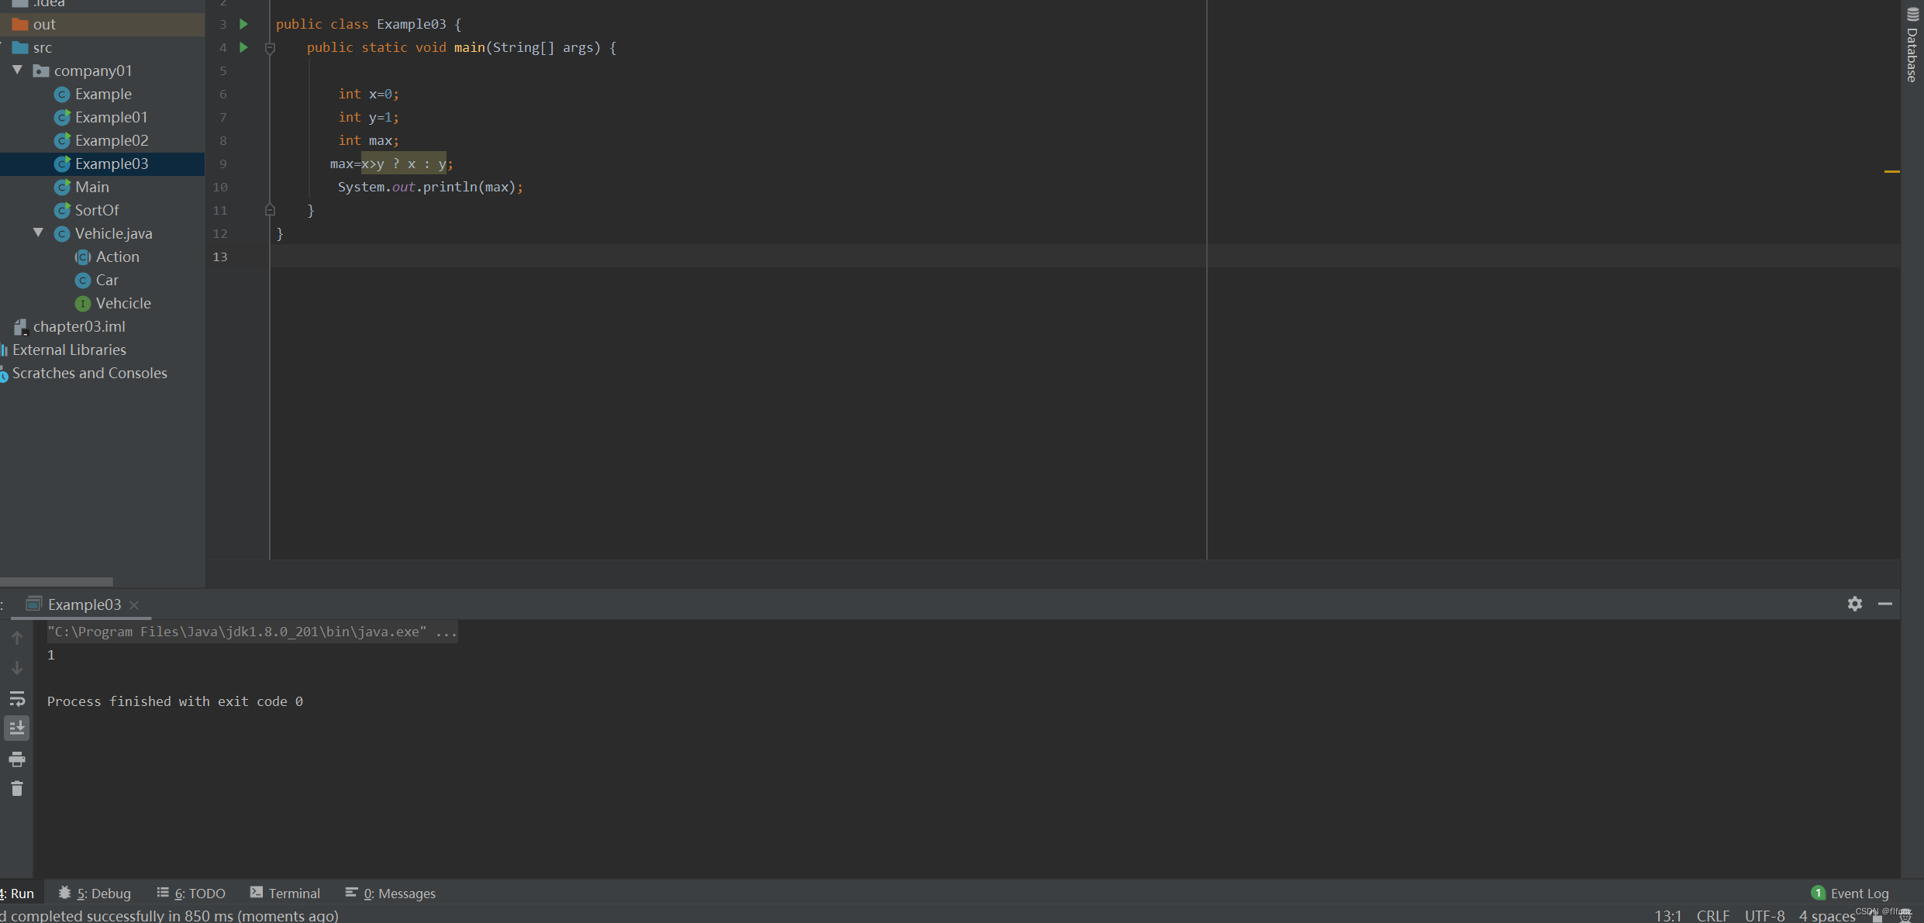Collapse the company01 package node
This screenshot has width=1924, height=923.
[16, 70]
